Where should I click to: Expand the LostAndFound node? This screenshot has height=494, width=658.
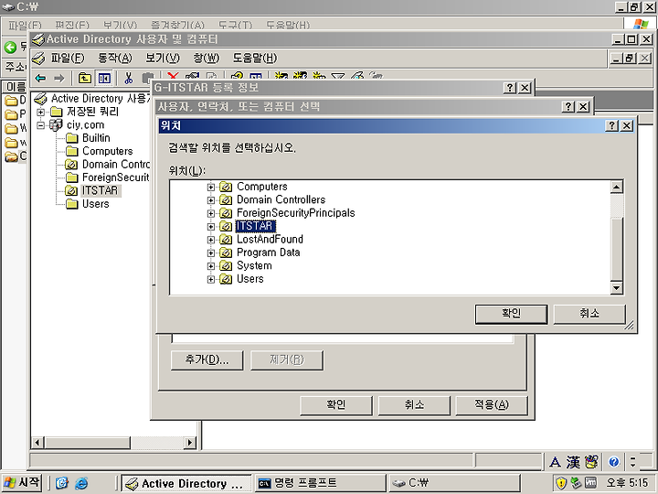211,240
